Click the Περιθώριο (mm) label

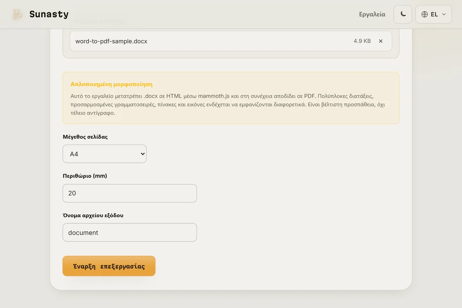[85, 176]
